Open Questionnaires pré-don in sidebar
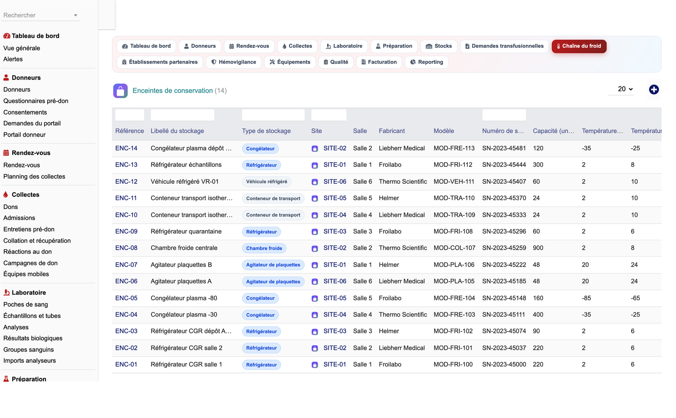Viewport: 676px width, 418px height. [36, 101]
